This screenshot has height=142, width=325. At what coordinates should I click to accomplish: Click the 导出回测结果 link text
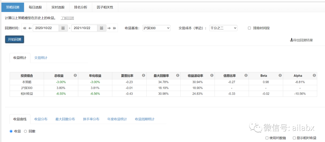(x=303, y=40)
